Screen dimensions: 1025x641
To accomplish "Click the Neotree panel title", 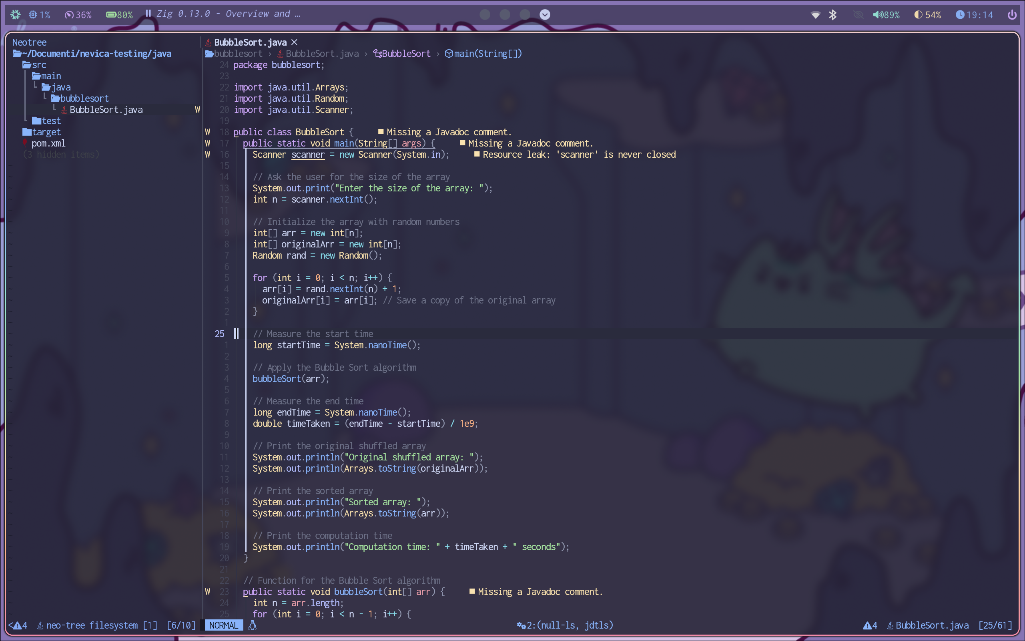I will pyautogui.click(x=29, y=42).
